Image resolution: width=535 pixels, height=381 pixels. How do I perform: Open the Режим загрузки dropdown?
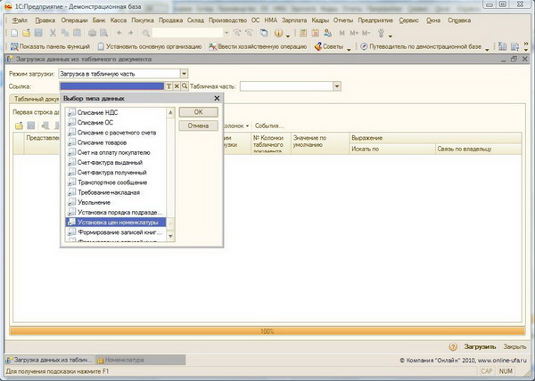184,74
